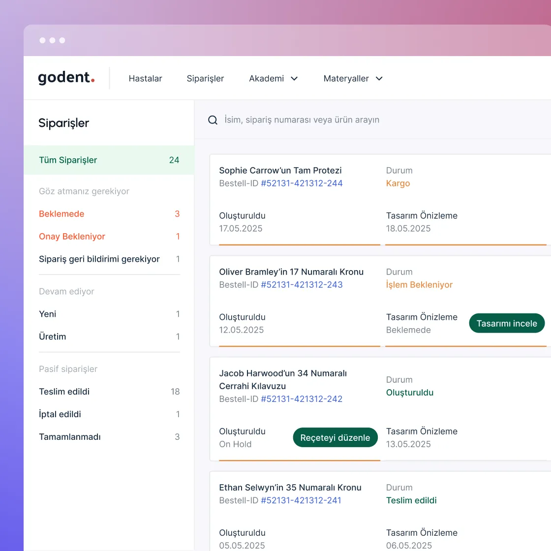Click the 18.05.2025 design preview date
Viewport: 551px width, 551px height.
click(x=408, y=228)
